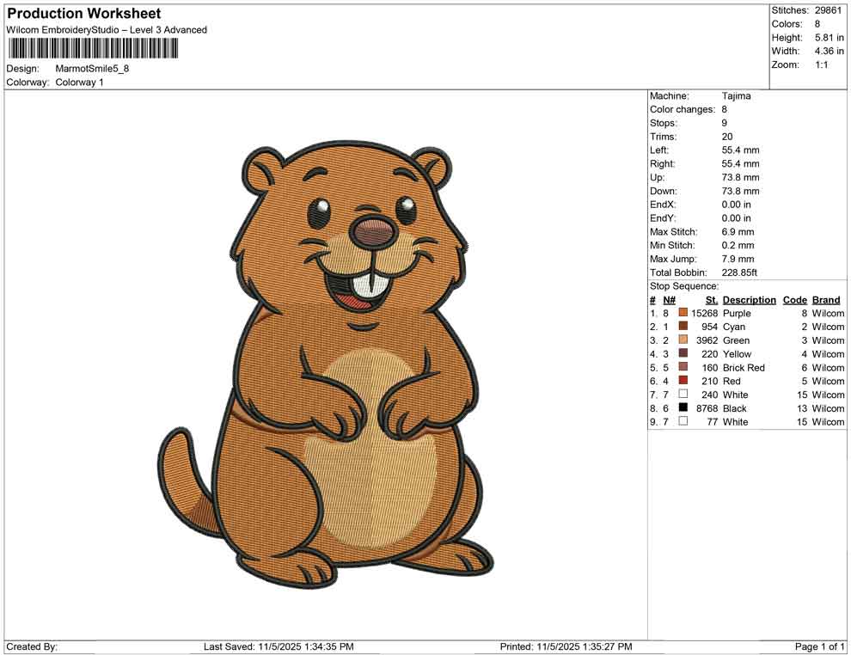This screenshot has width=851, height=655.
Task: Click the Zoom value 1:1
Action: click(822, 64)
